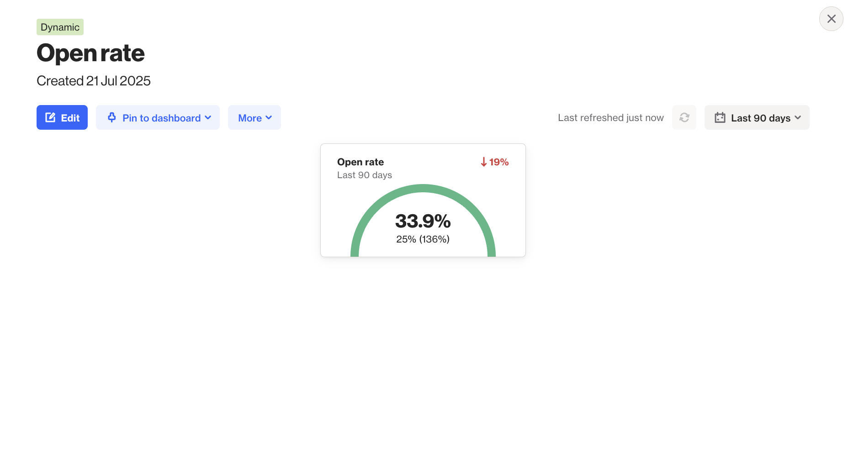Click the Open rate card title

[x=360, y=162]
